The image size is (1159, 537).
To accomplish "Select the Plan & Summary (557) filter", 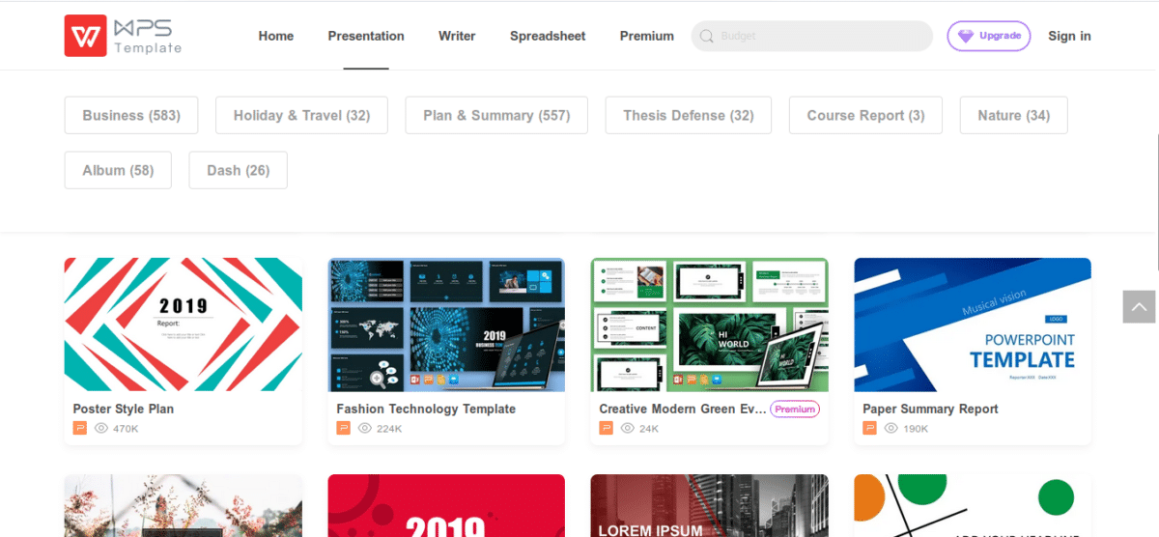I will coord(496,115).
